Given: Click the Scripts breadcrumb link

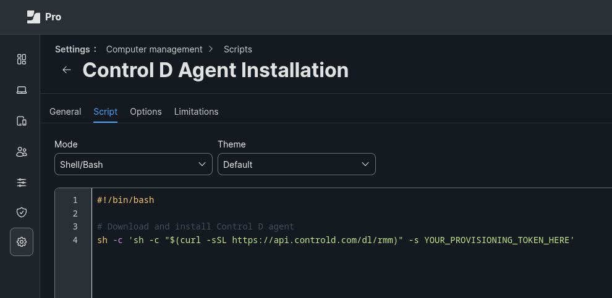Looking at the screenshot, I should coord(238,49).
